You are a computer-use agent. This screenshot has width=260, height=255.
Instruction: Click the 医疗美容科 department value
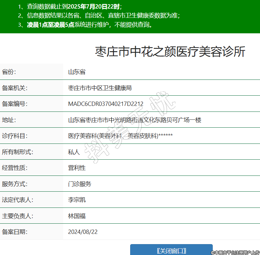(x=120, y=136)
